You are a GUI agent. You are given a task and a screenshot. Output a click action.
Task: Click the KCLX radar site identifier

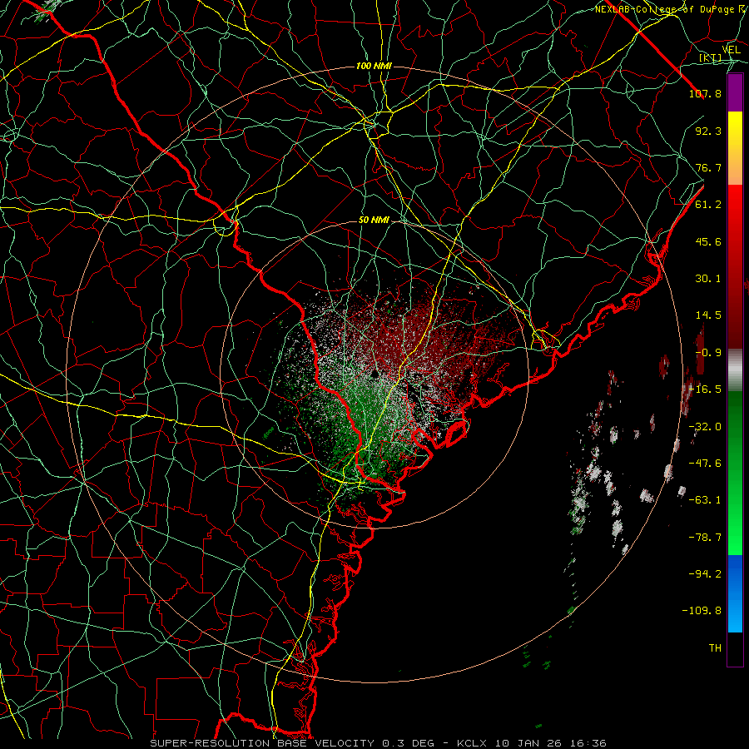pos(472,743)
